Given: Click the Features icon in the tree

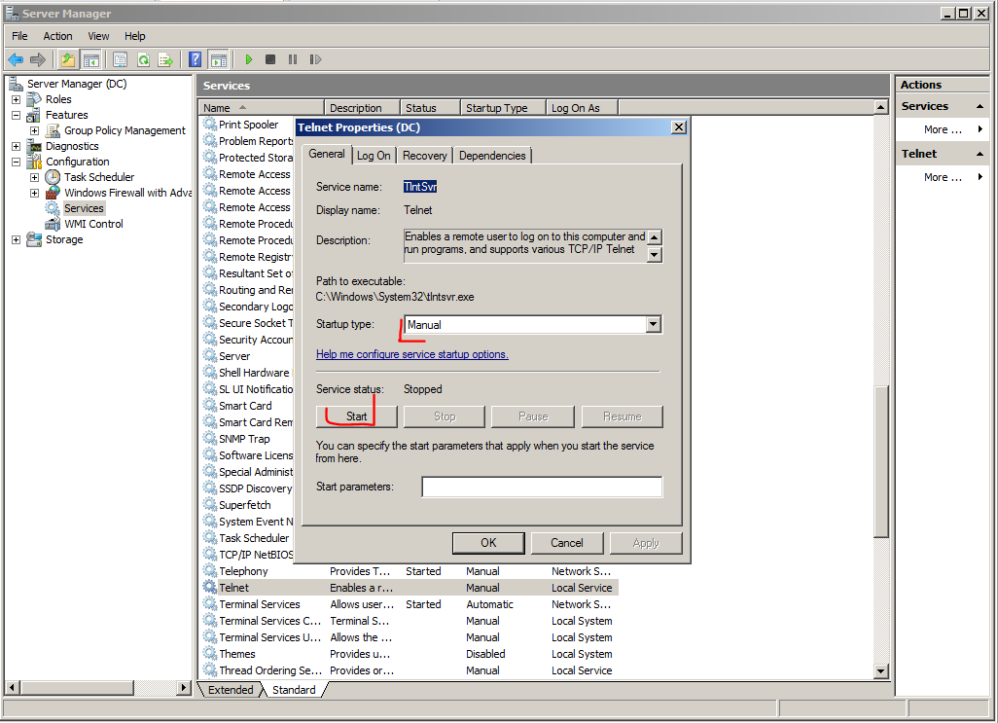Looking at the screenshot, I should point(34,115).
